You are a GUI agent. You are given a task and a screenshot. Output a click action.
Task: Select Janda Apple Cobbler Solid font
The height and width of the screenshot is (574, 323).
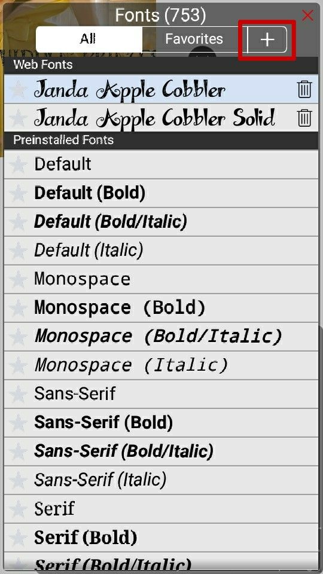point(161,118)
